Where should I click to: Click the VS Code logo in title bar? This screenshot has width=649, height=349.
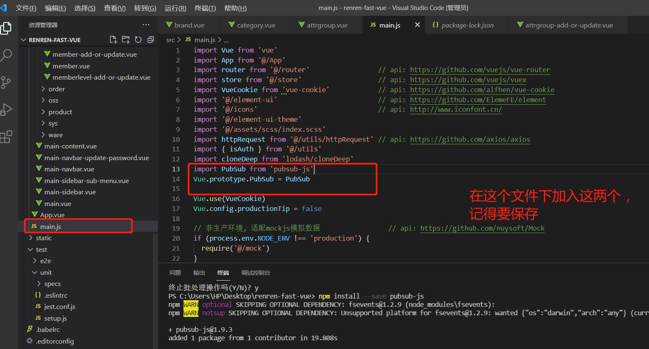[4, 8]
